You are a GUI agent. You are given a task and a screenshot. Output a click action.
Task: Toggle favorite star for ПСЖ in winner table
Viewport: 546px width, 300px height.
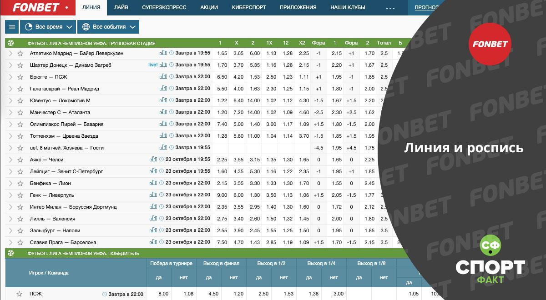20,294
